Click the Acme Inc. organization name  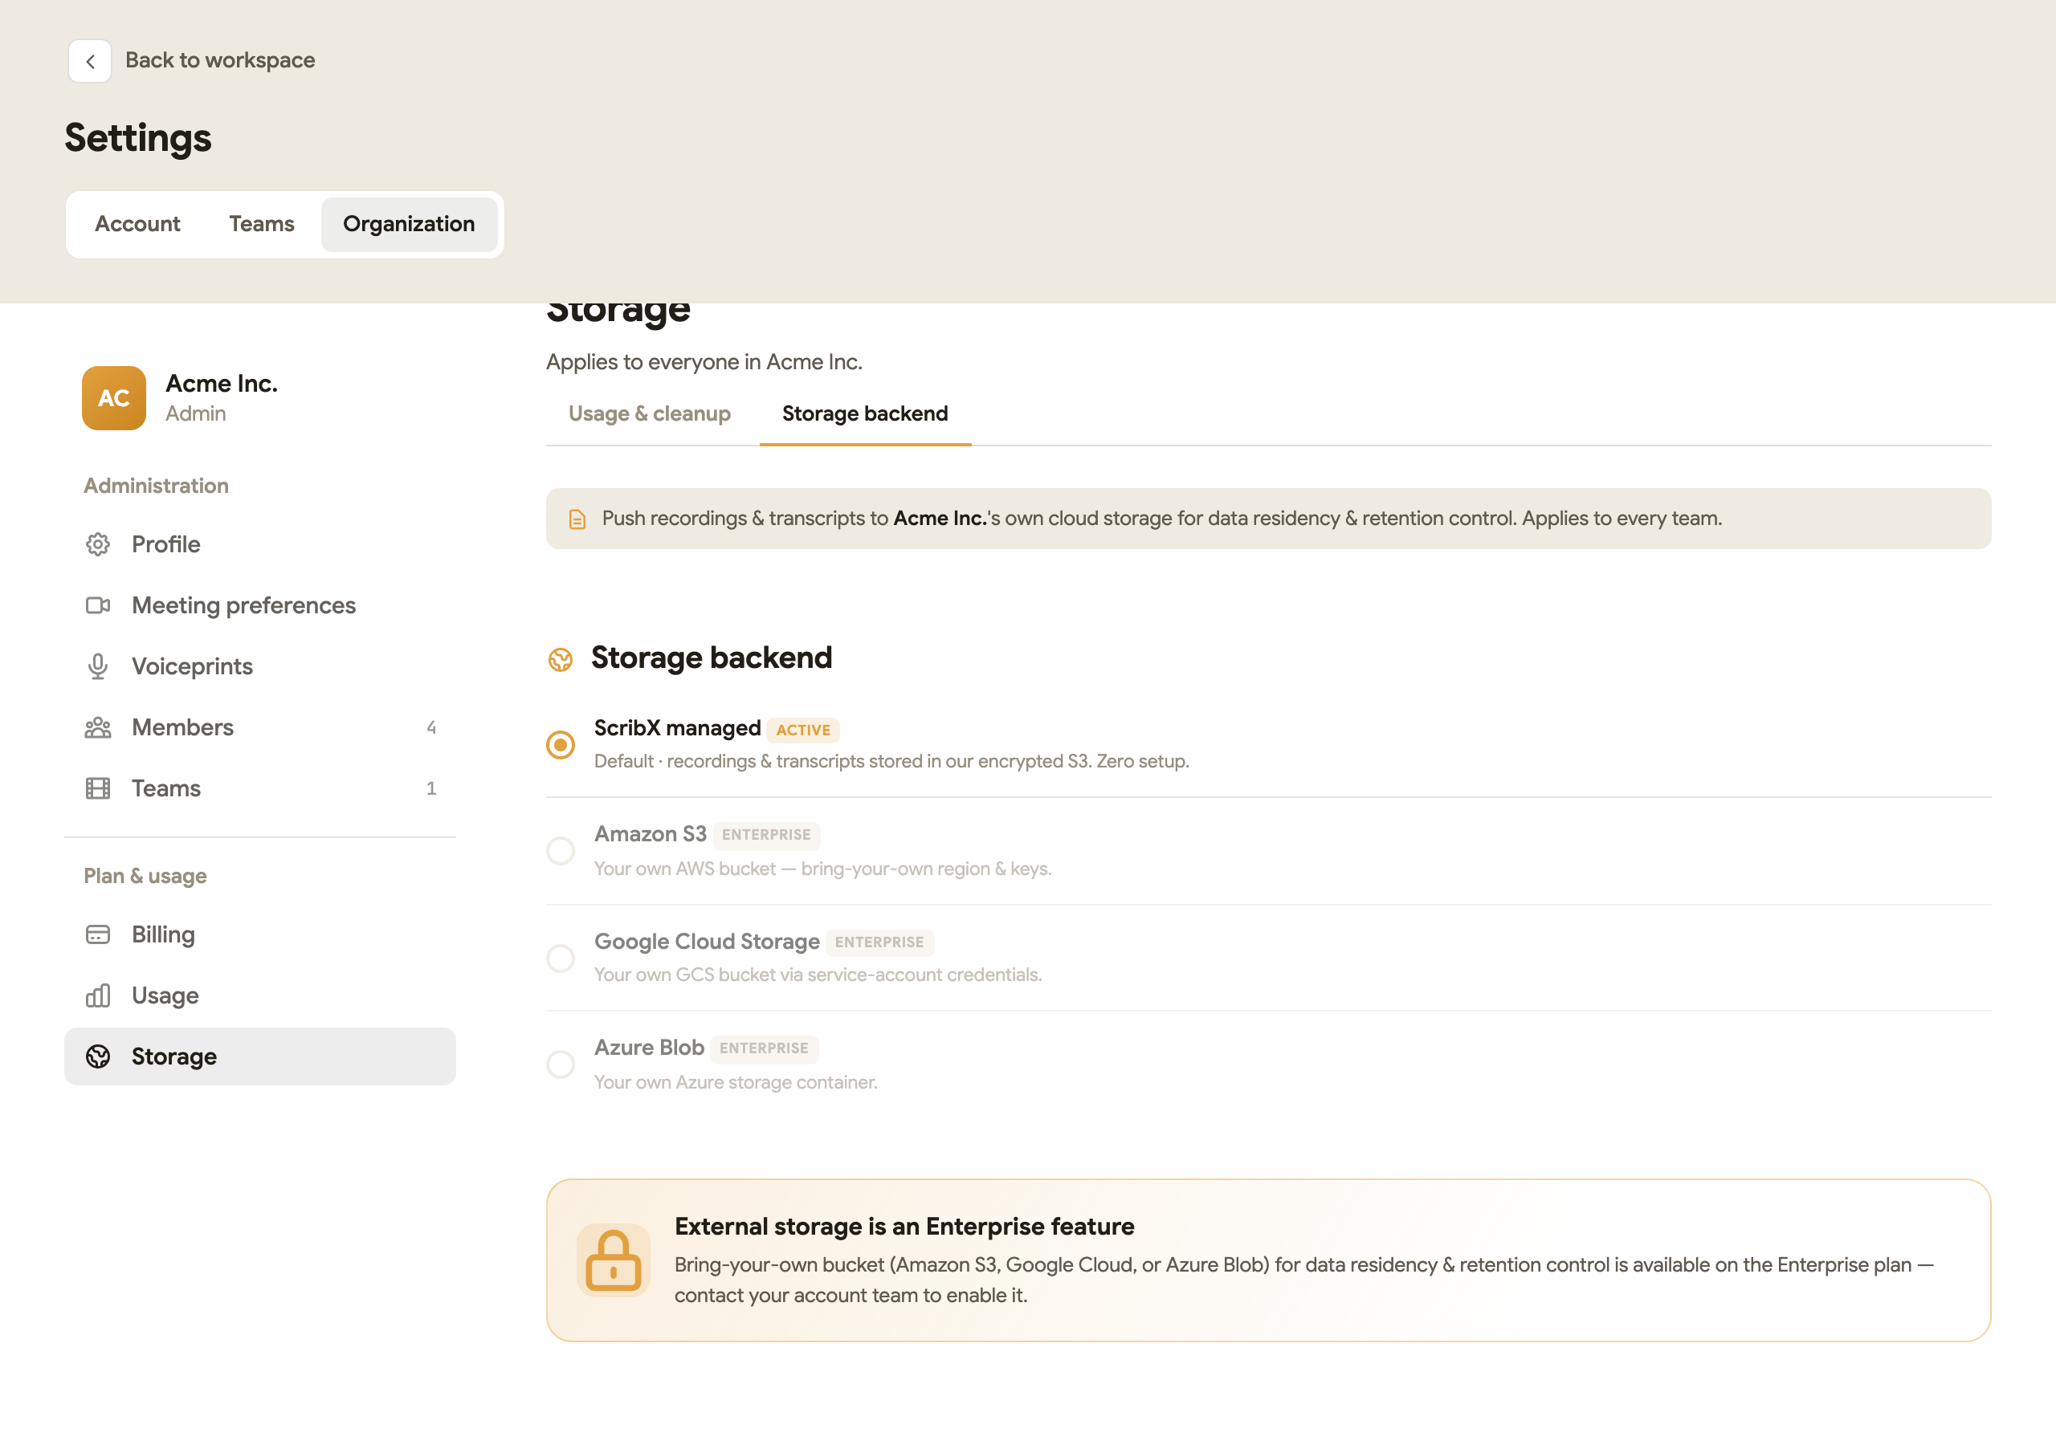222,383
